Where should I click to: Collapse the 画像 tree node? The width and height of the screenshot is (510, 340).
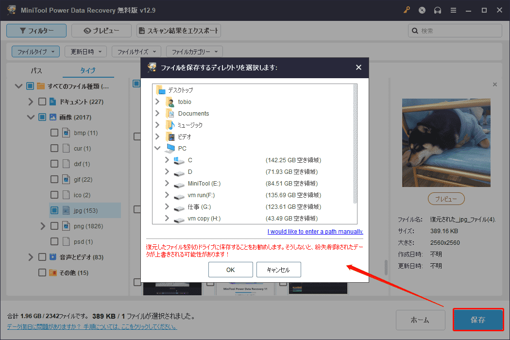[x=31, y=117]
